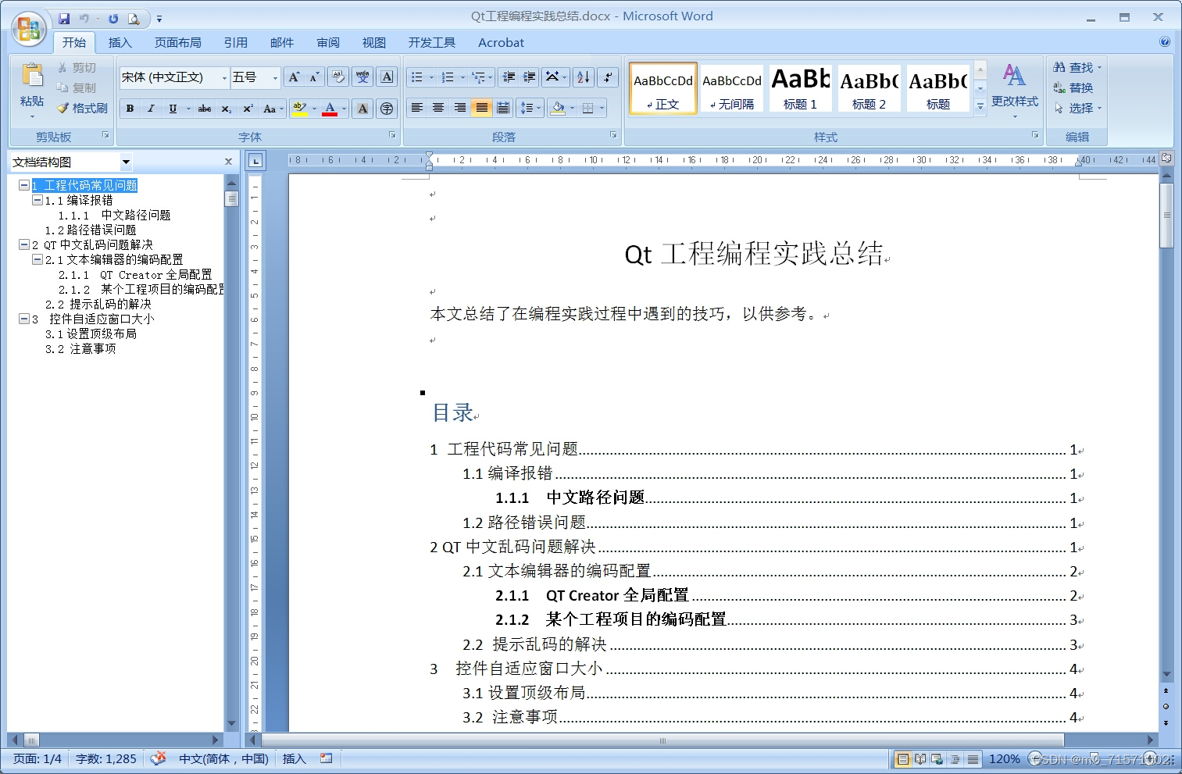
Task: Open Word Help via the question mark icon
Action: click(1164, 42)
